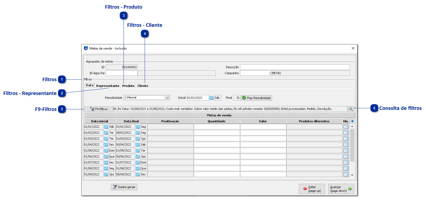
Task: Show history for the 01/06/2022 row
Action: 346,156
